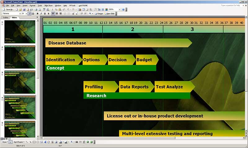This screenshot has width=248, height=148.
Task: Open the AutoShapes dropdown menu
Action: [x=19, y=142]
